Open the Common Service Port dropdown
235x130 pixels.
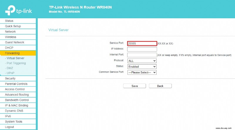142,73
